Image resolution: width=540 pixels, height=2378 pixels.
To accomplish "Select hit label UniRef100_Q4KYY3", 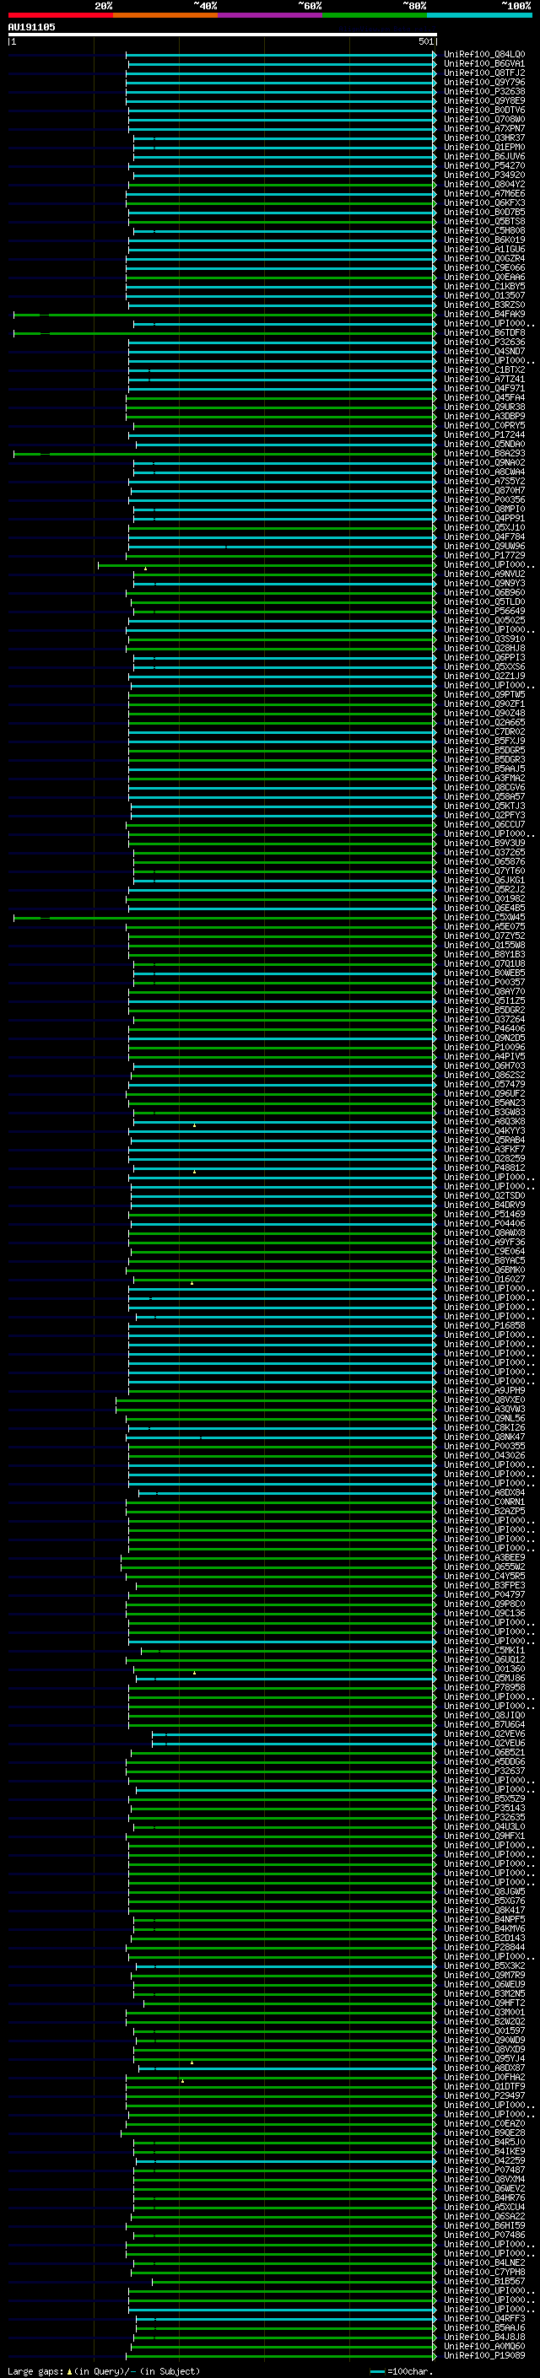I will click(484, 1131).
